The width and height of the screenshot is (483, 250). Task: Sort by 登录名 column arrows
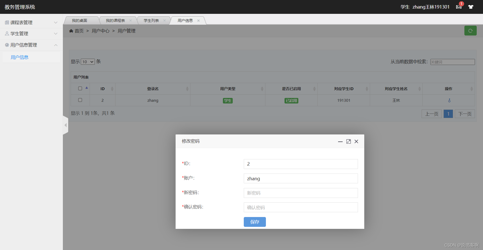click(187, 89)
